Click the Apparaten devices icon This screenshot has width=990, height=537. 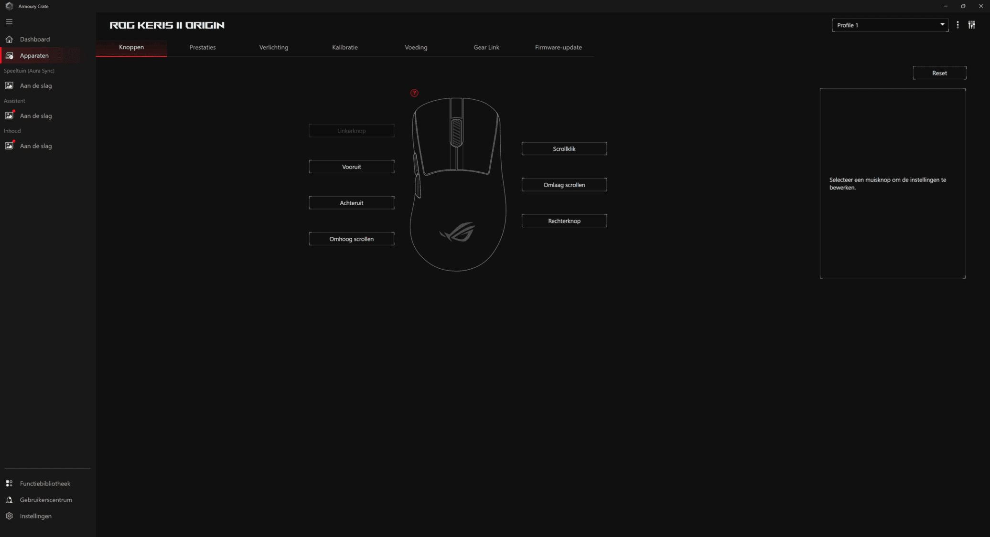(9, 56)
